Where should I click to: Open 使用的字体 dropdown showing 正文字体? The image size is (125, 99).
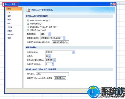73,52
